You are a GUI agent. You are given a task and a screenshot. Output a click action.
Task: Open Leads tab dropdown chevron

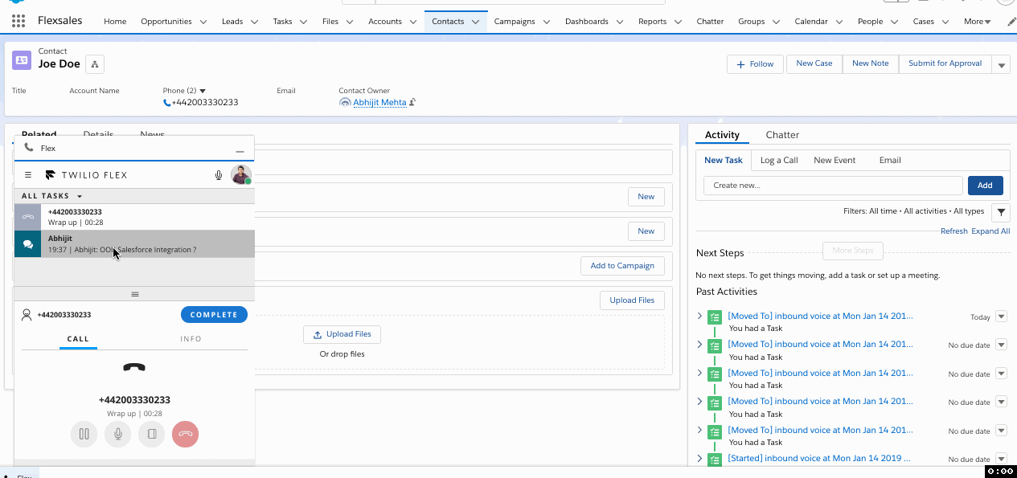point(253,22)
